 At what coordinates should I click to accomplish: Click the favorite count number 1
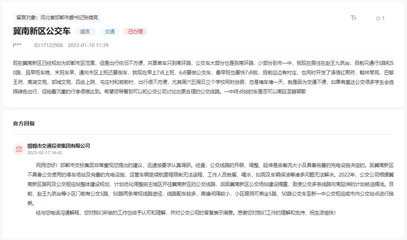(383, 18)
